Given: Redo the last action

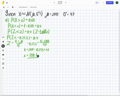Looking at the screenshot, I should (x=8, y=7).
